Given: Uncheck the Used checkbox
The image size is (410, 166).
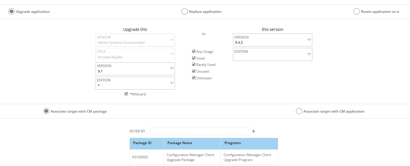Looking at the screenshot, I should 194,58.
